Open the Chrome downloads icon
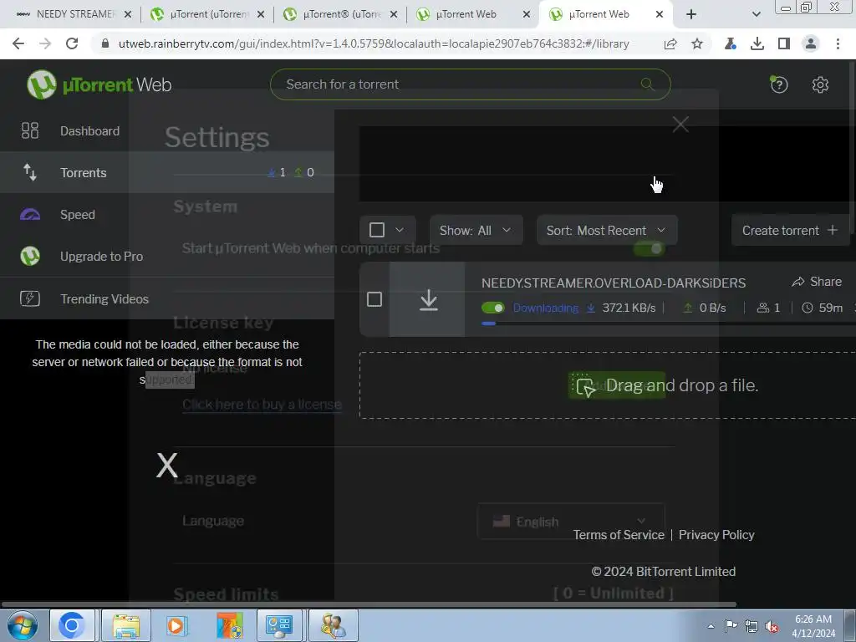This screenshot has width=856, height=642. pyautogui.click(x=757, y=43)
